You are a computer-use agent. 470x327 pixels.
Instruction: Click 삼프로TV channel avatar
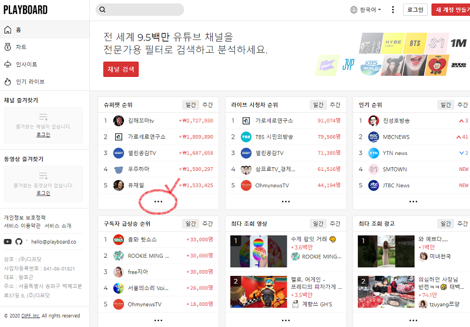(246, 169)
